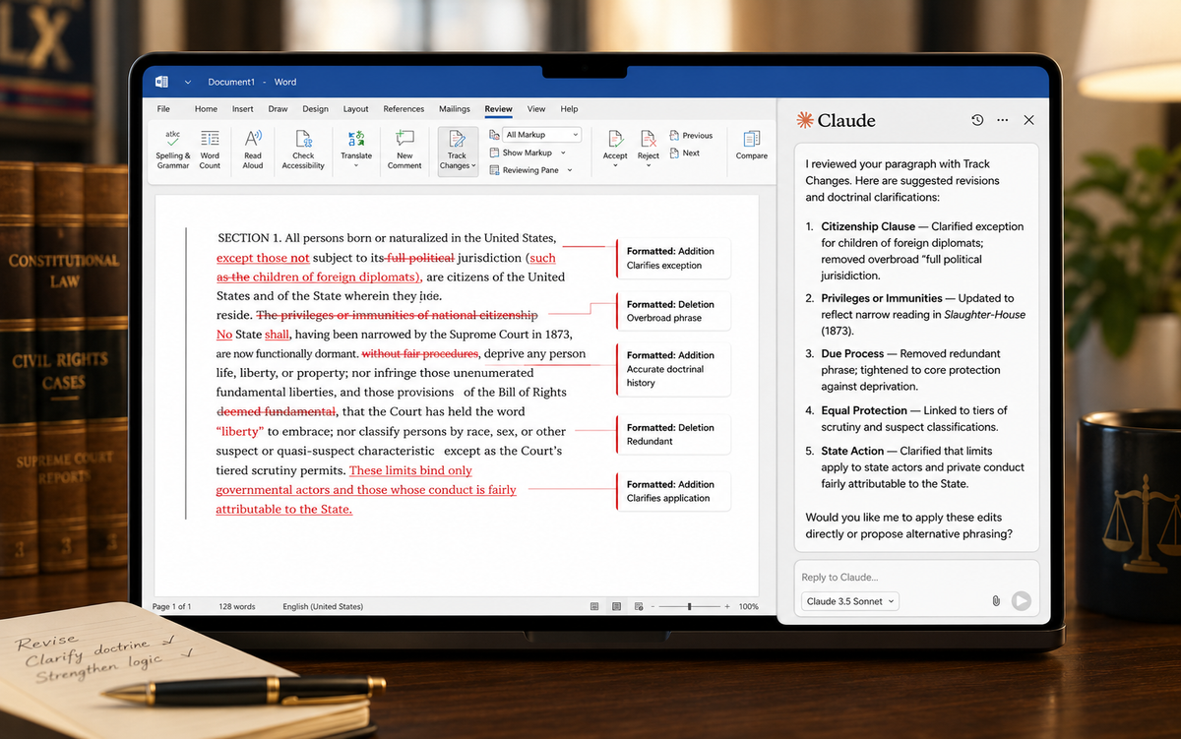Open Spelling & Grammar check
This screenshot has height=739, width=1181.
[x=172, y=151]
